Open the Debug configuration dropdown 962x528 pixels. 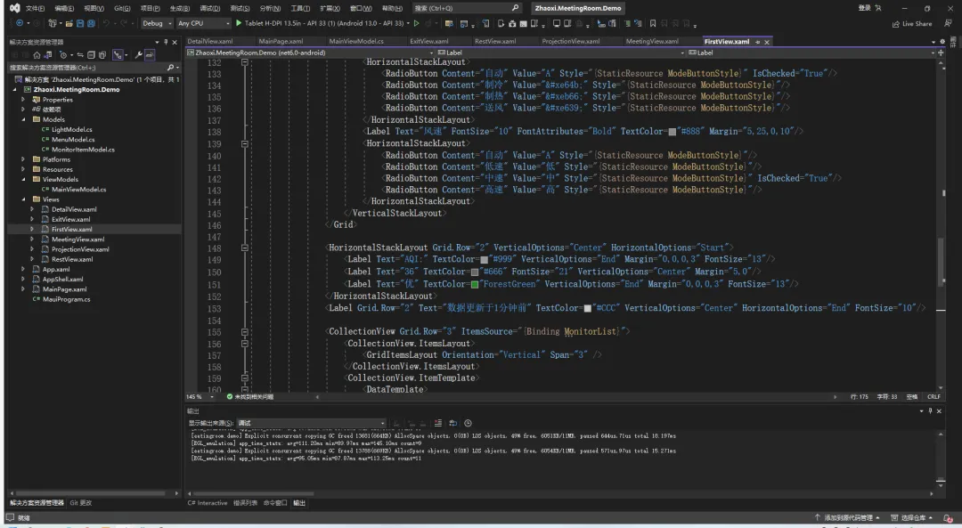point(156,23)
